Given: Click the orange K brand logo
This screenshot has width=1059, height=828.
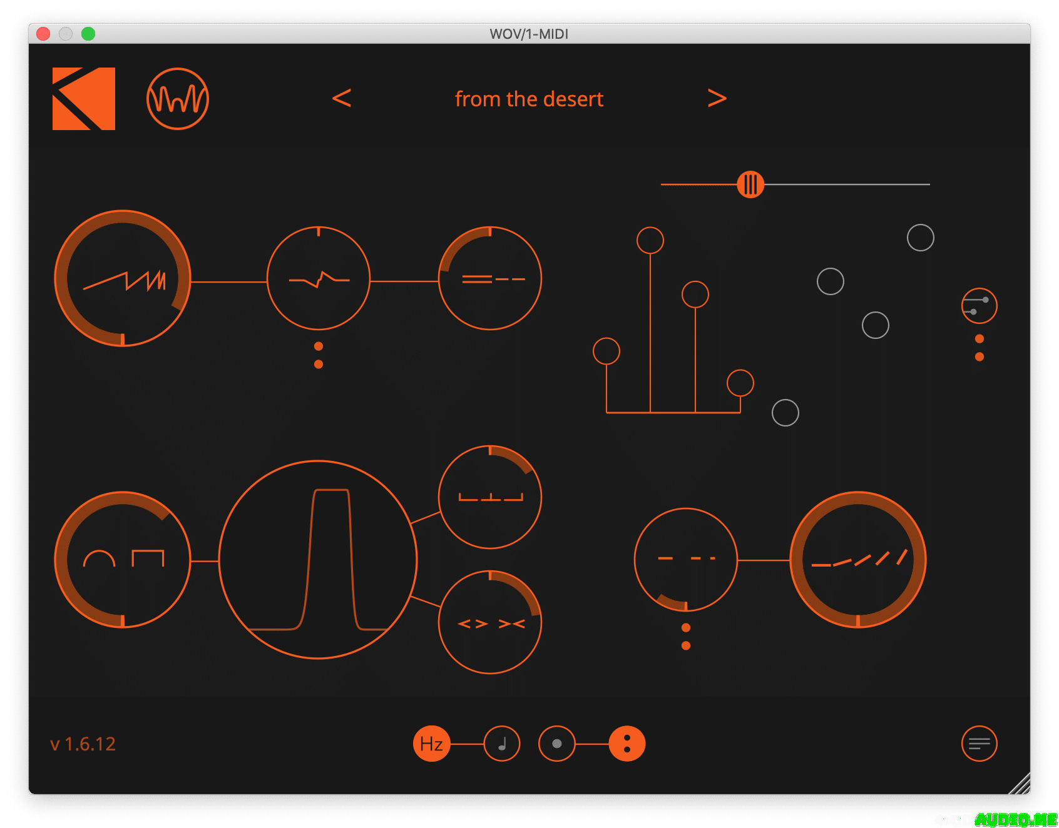Looking at the screenshot, I should tap(84, 99).
